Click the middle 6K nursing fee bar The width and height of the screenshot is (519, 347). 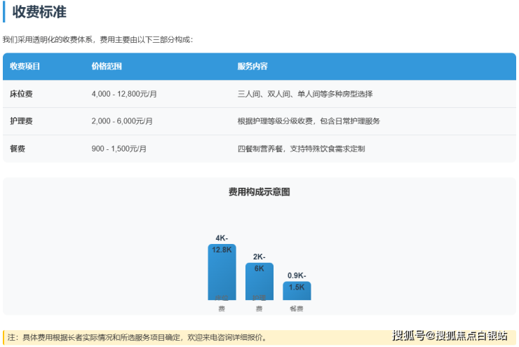click(259, 282)
